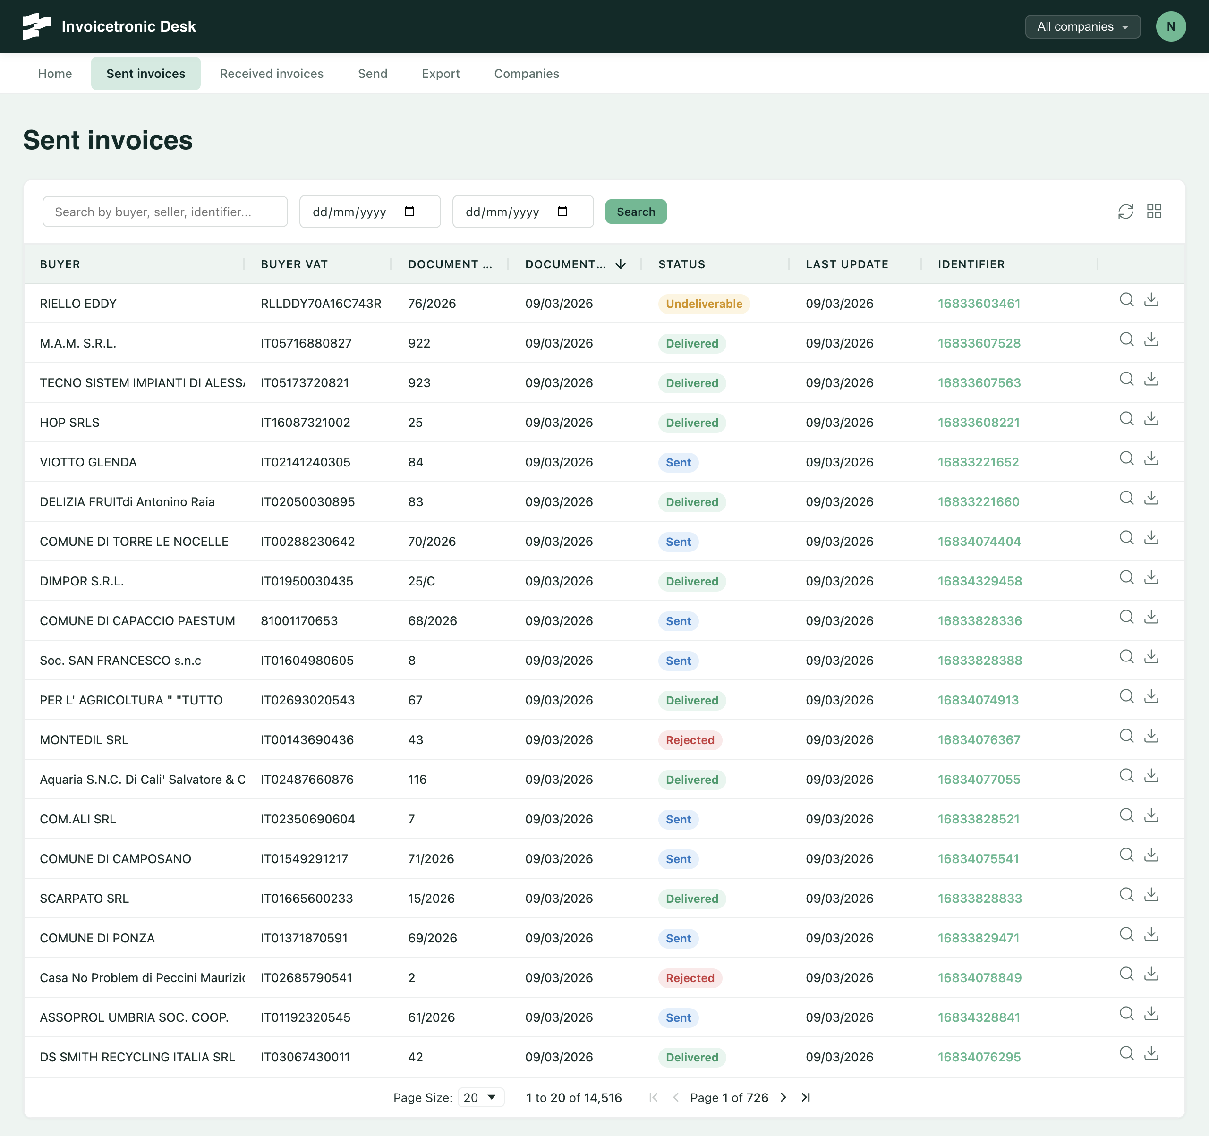Screen dimensions: 1209x1136
Task: Open the calendar picker on the first date field
Action: 410,211
